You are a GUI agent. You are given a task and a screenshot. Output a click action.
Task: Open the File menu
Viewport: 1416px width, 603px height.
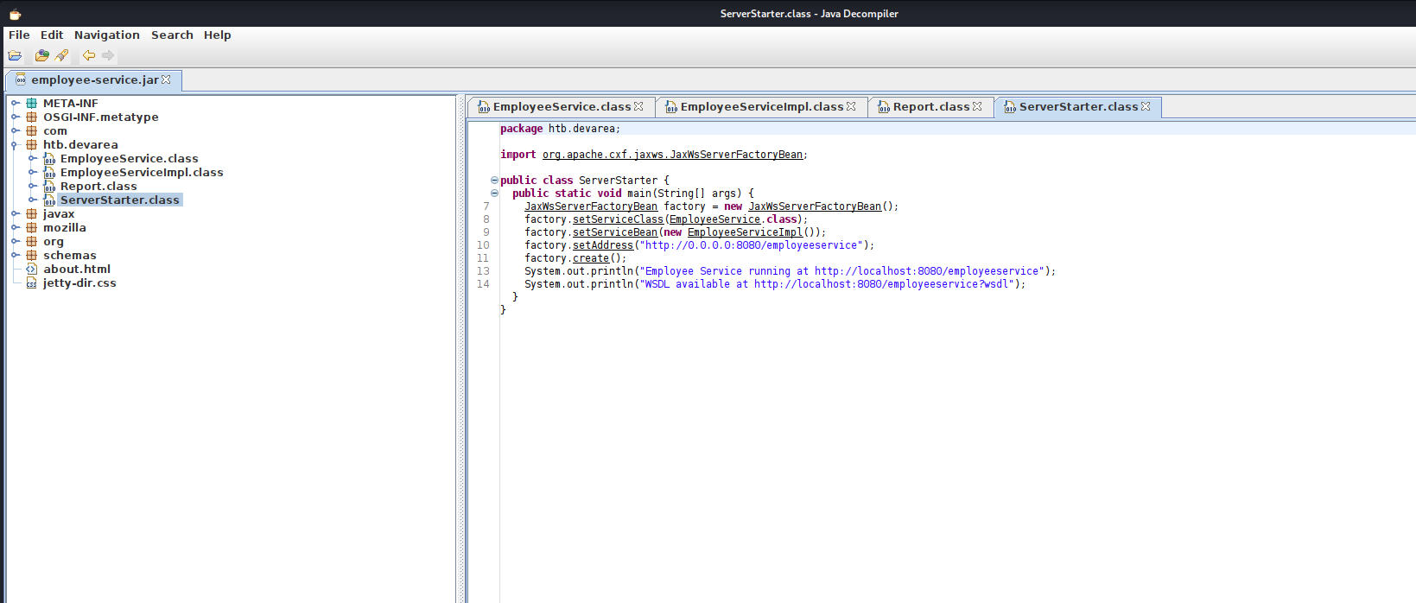point(19,35)
